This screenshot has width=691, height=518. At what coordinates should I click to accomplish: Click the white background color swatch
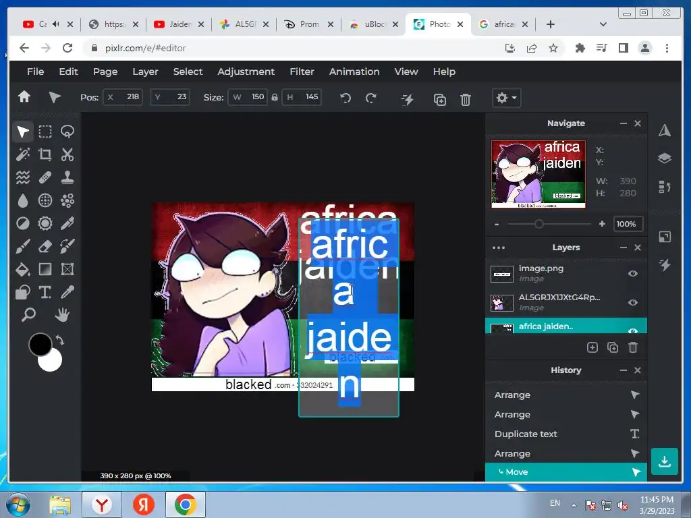click(x=52, y=363)
